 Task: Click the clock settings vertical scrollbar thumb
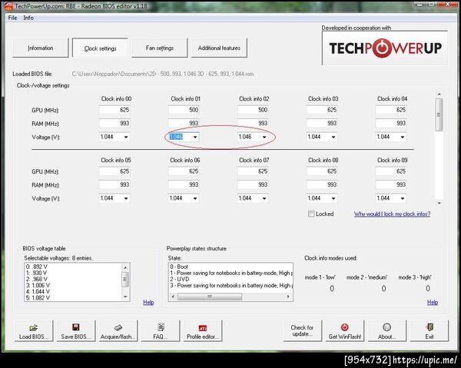(439, 114)
